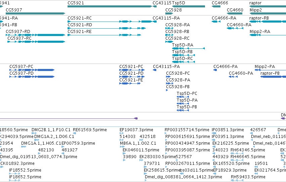Click the Mipp2-PA protein label
The height and width of the screenshot is (182, 286).
click(265, 67)
